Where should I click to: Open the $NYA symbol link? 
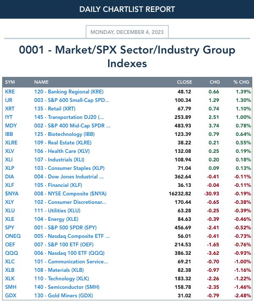tap(12, 194)
